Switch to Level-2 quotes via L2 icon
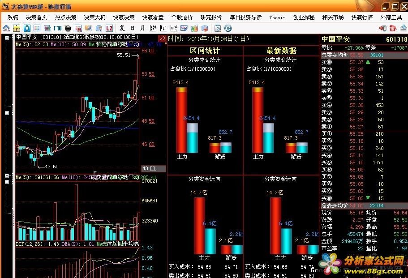The image size is (408, 278). tap(109, 28)
